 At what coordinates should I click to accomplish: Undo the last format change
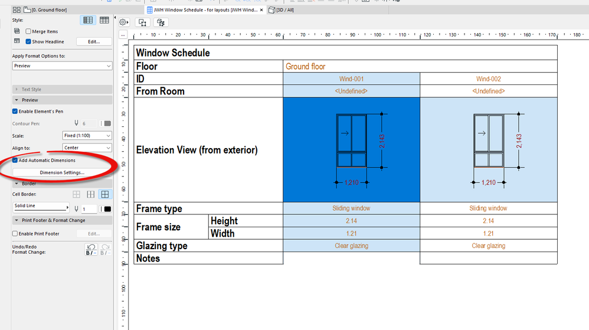(x=91, y=250)
